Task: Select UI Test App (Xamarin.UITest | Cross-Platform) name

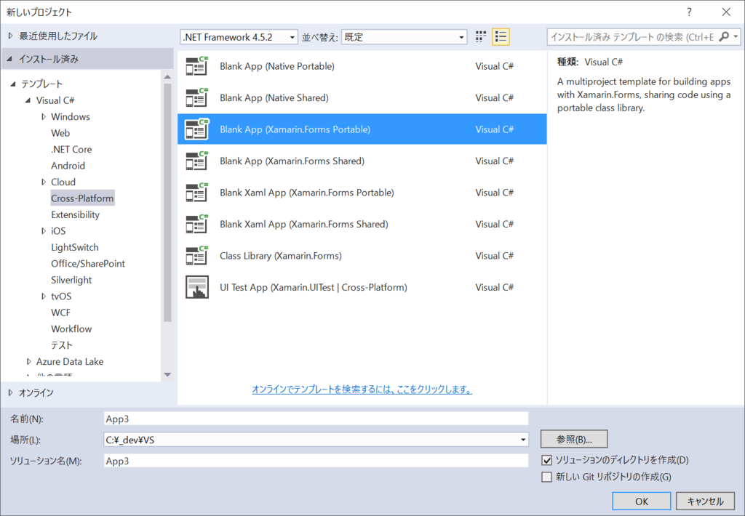Action: (x=314, y=287)
